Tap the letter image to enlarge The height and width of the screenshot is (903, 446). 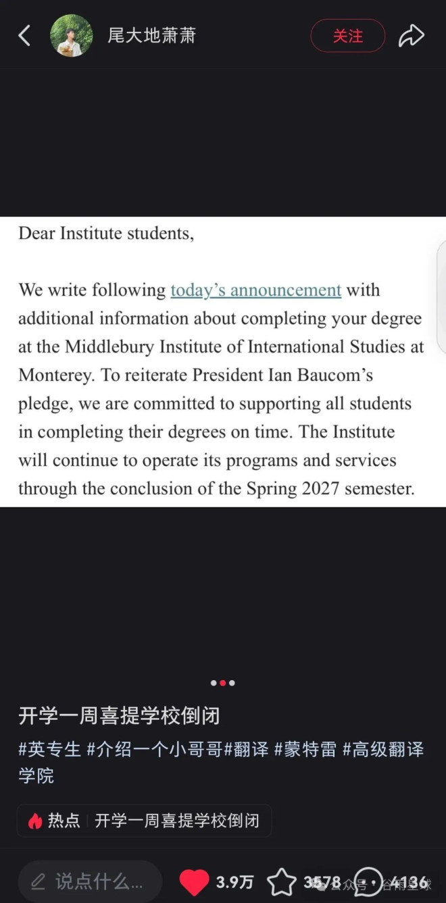[x=223, y=361]
